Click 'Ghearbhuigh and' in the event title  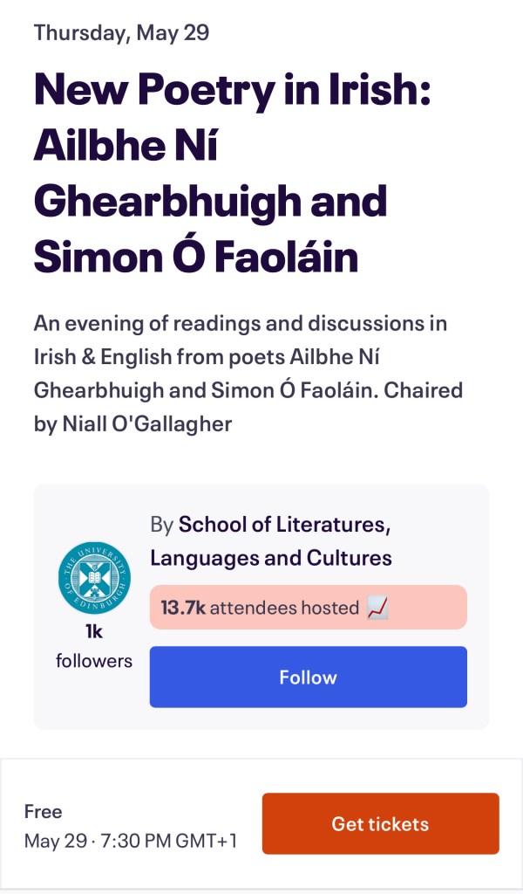click(x=210, y=201)
